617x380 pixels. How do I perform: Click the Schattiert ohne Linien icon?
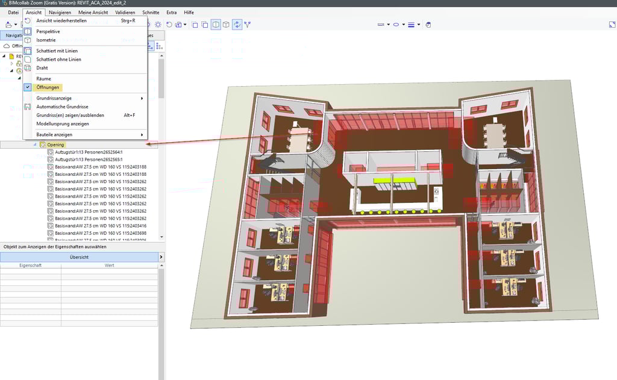pos(28,60)
